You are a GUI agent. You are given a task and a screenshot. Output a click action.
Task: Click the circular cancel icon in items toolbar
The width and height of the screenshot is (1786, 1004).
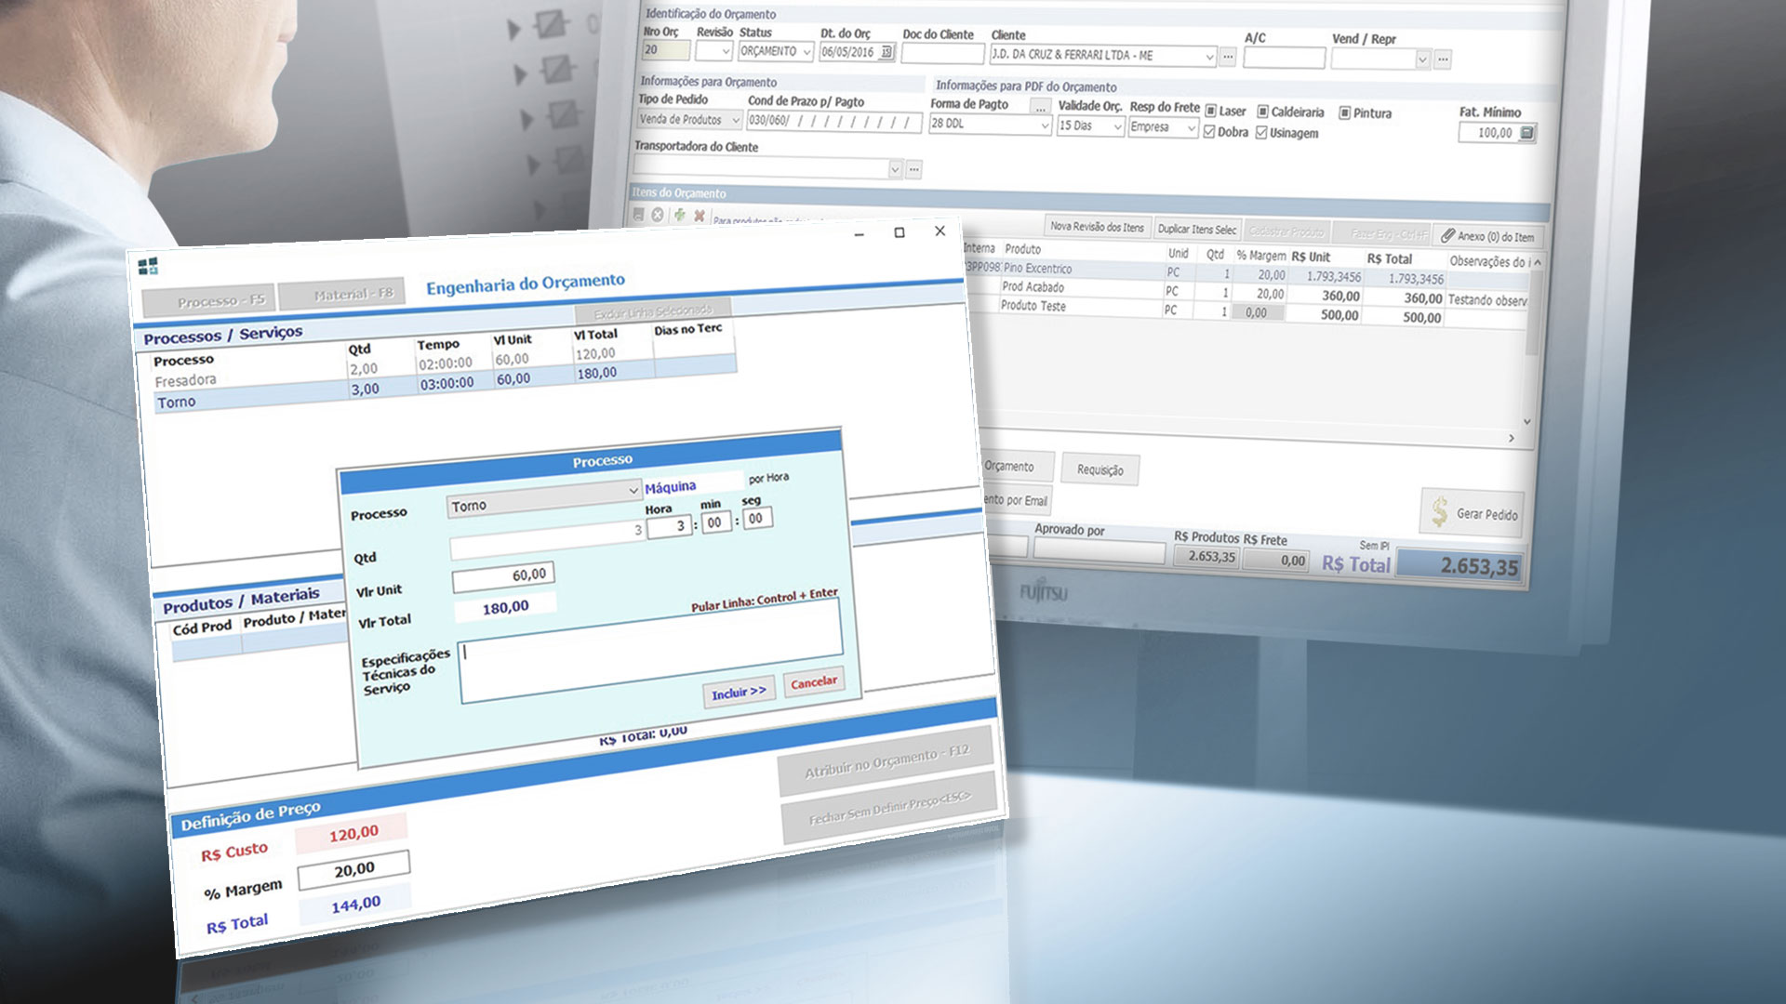[658, 215]
